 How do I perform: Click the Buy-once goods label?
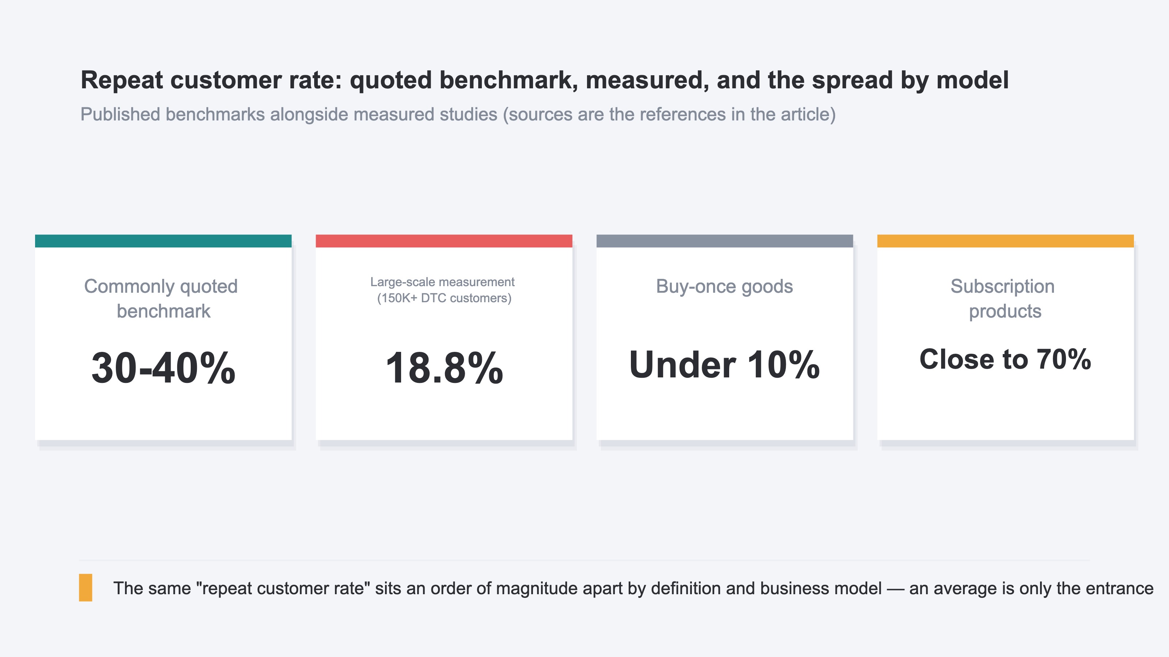click(x=725, y=286)
